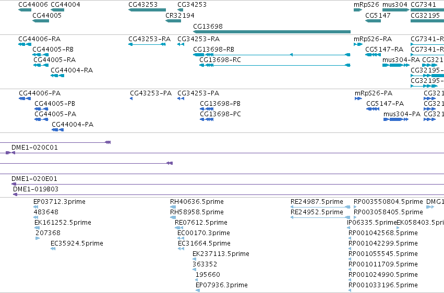Click the RP001042568.5prime label
Image resolution: width=444 pixels, height=293 pixels.
(383, 233)
